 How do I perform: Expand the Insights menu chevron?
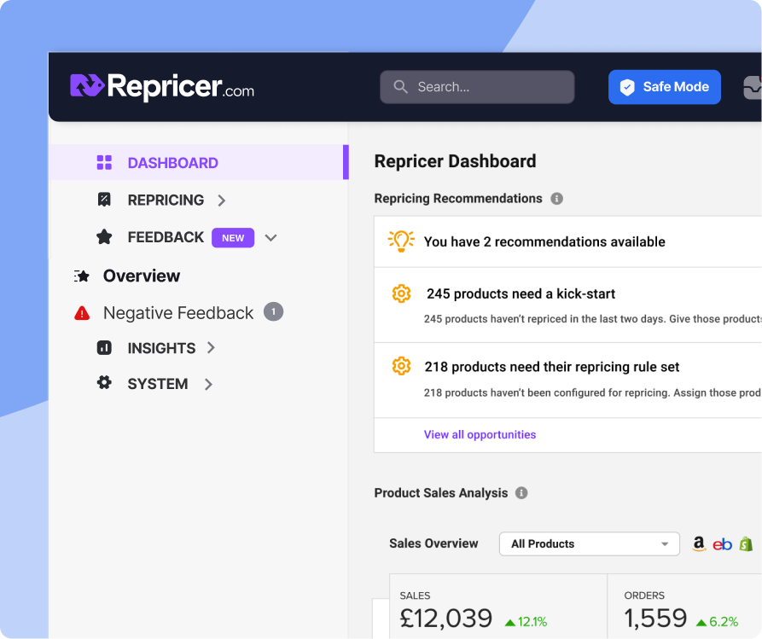click(211, 348)
